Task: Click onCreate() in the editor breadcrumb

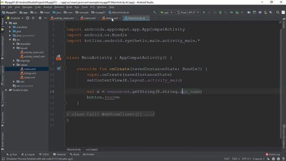Action: pyautogui.click(x=92, y=149)
